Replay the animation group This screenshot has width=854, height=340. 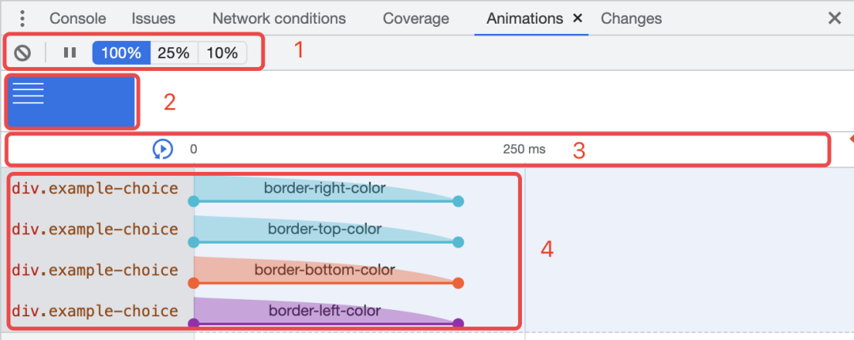(x=163, y=149)
